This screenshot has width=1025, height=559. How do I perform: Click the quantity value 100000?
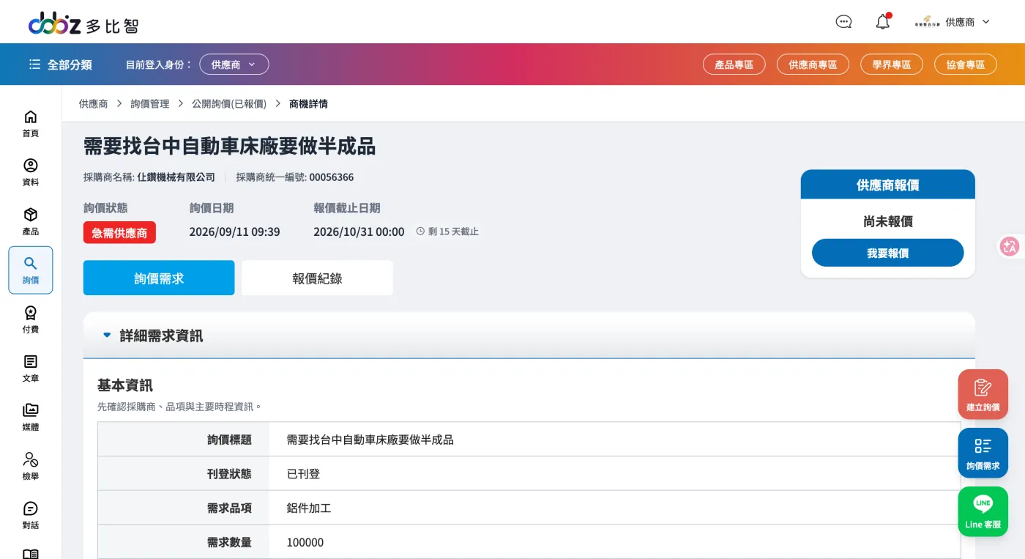tap(305, 542)
